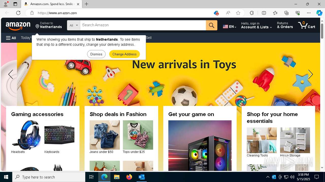This screenshot has width=325, height=182.
Task: Open the EN language selector dropdown
Action: tap(230, 27)
